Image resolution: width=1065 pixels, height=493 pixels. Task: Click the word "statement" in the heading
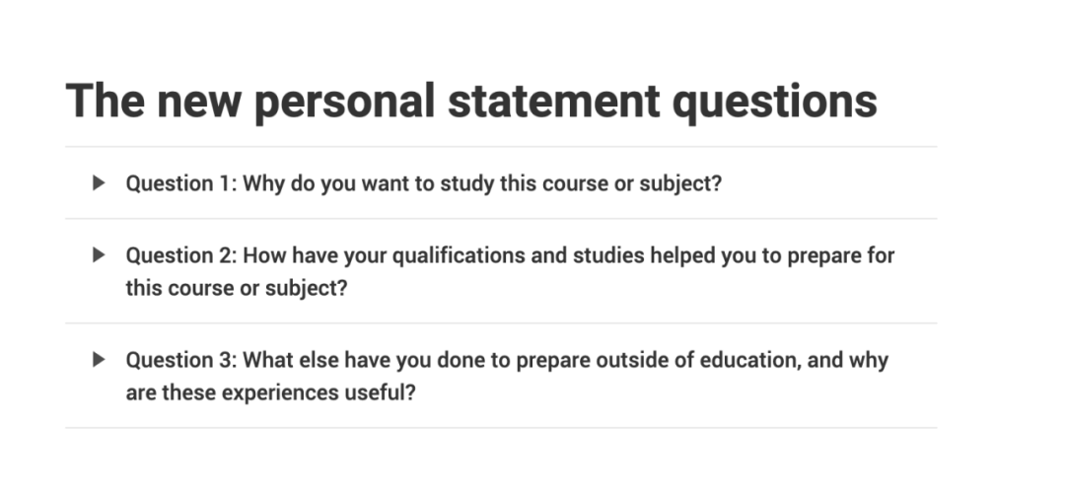pos(553,102)
